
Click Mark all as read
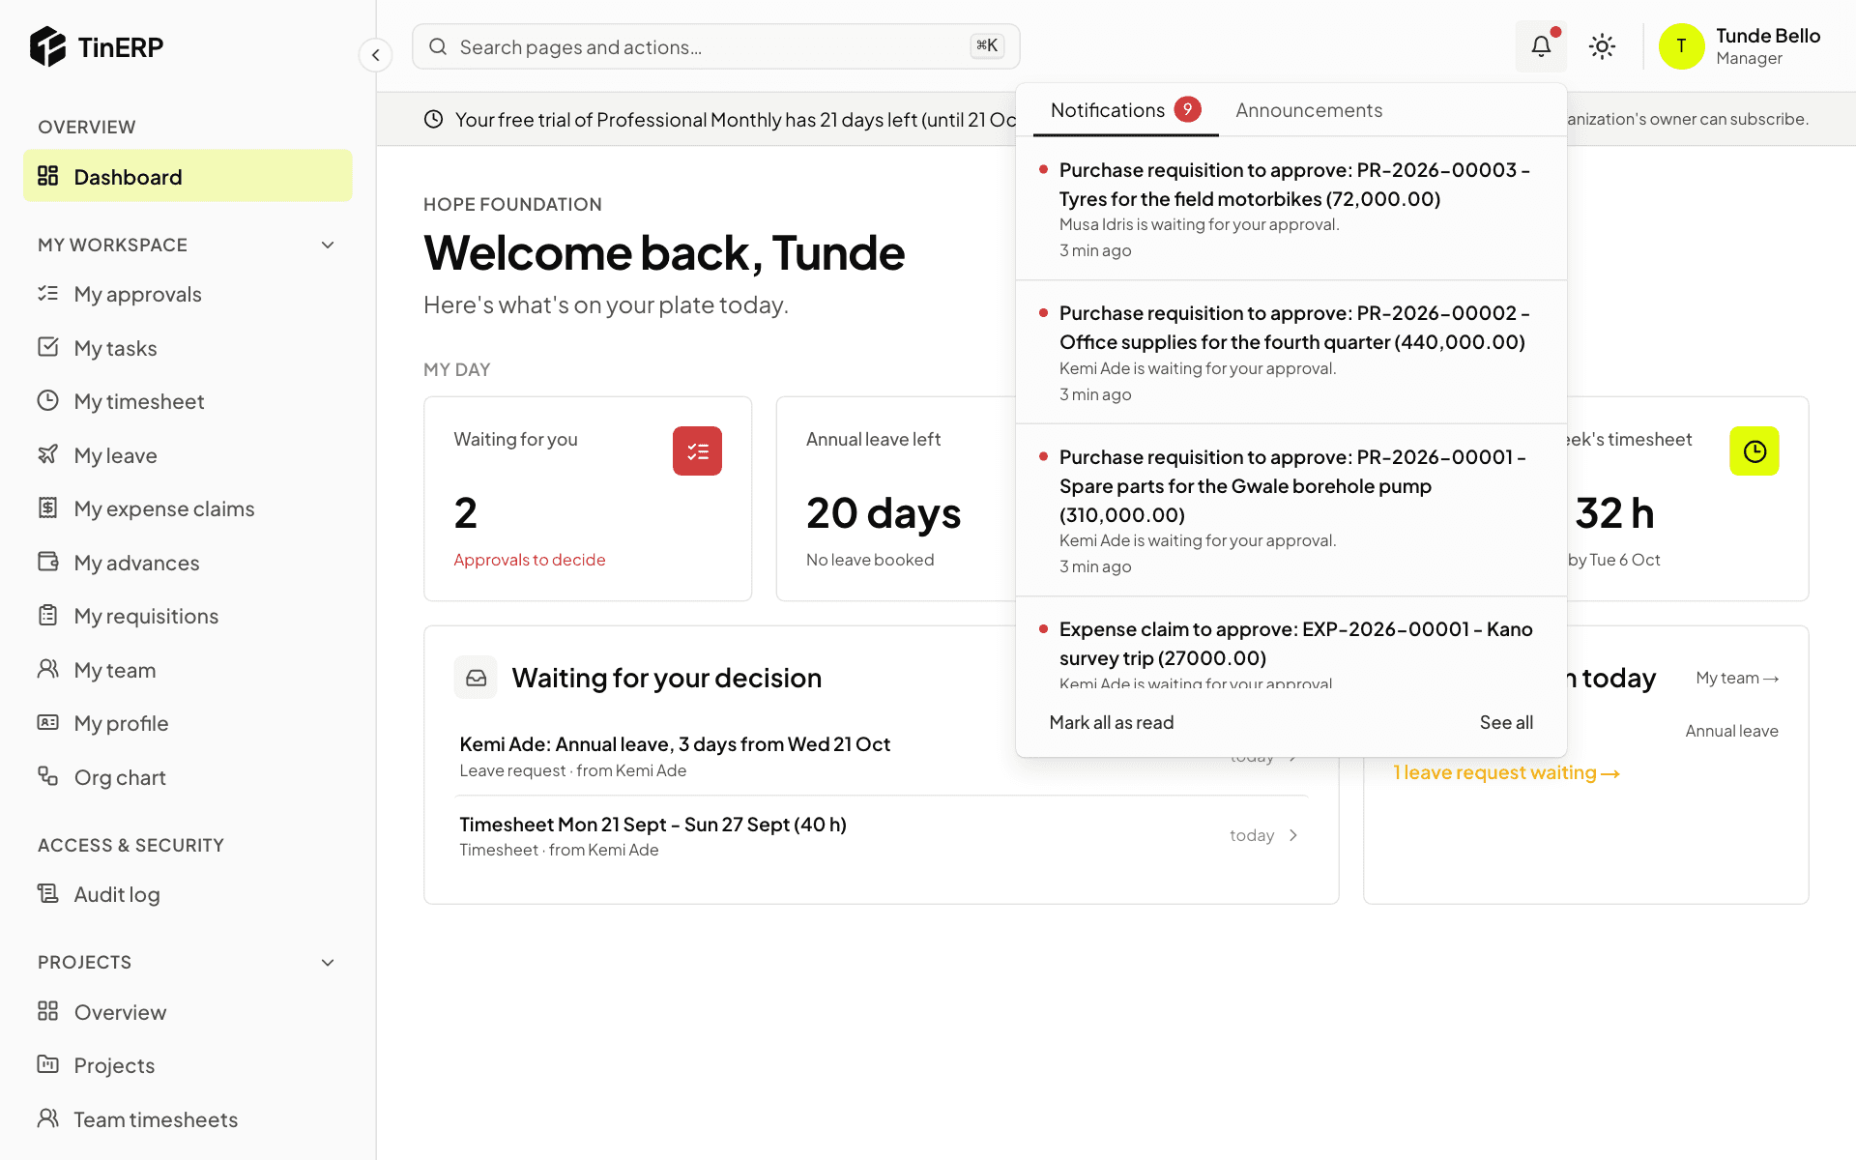pos(1111,722)
